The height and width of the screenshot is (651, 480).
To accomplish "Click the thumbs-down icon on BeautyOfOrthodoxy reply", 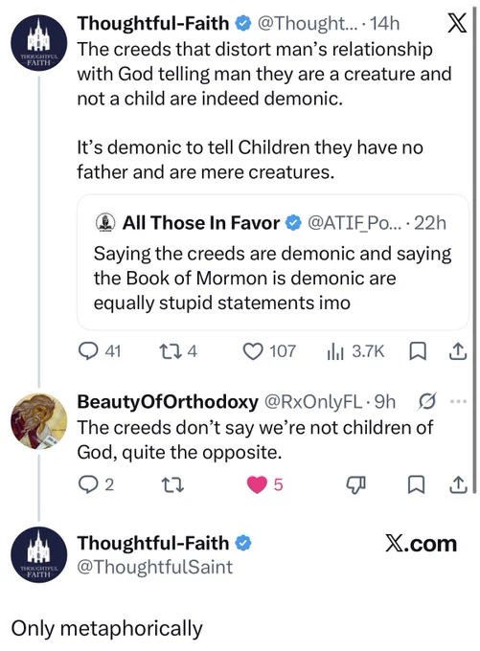I will [355, 484].
